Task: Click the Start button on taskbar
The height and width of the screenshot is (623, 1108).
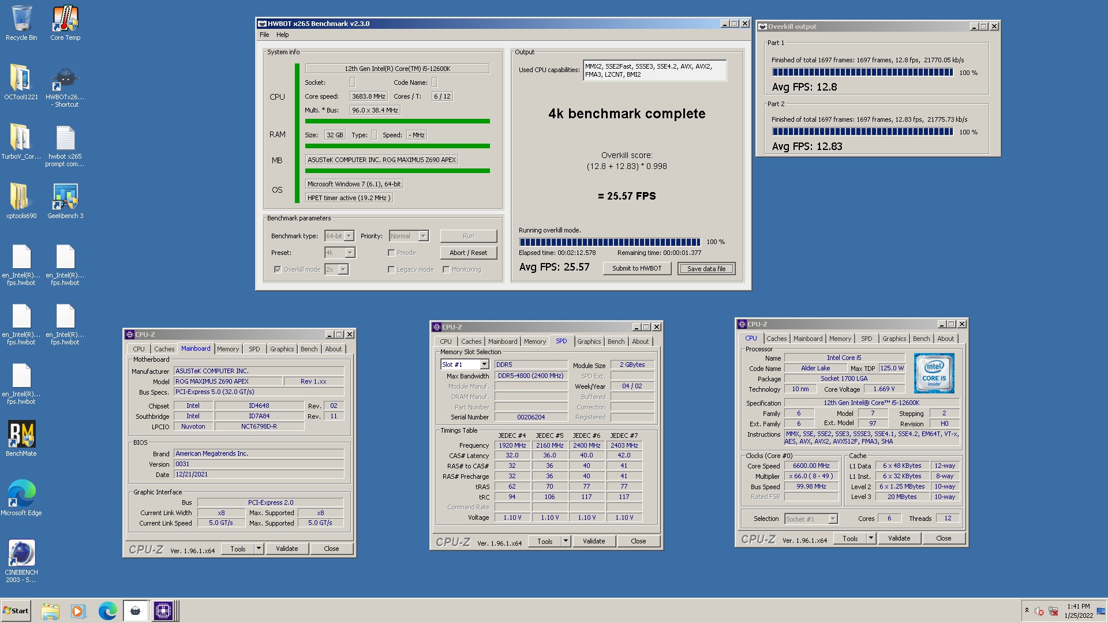Action: click(16, 611)
